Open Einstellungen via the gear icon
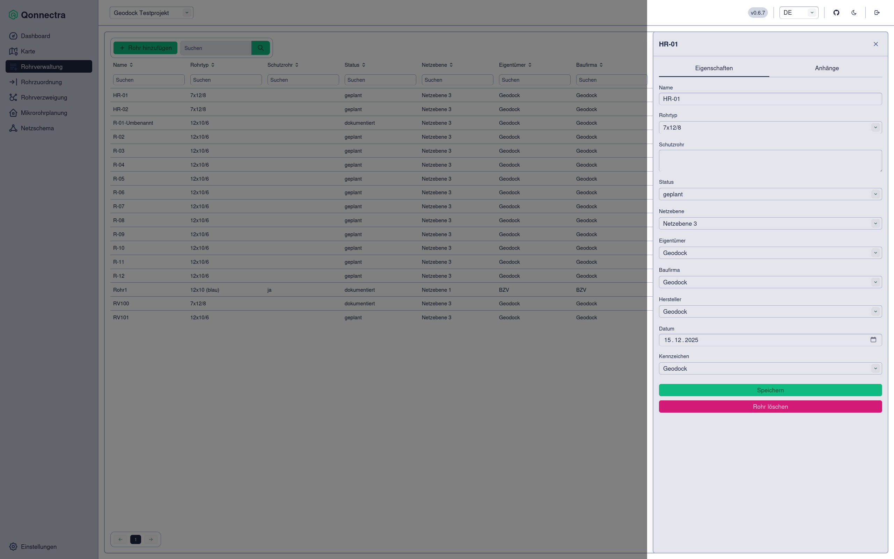Viewport: 894px width, 559px height. tap(14, 546)
